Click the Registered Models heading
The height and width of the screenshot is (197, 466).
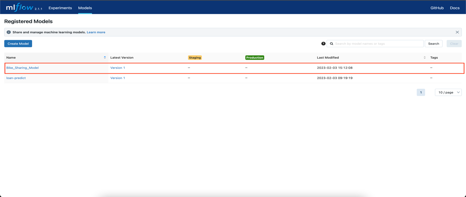(28, 21)
